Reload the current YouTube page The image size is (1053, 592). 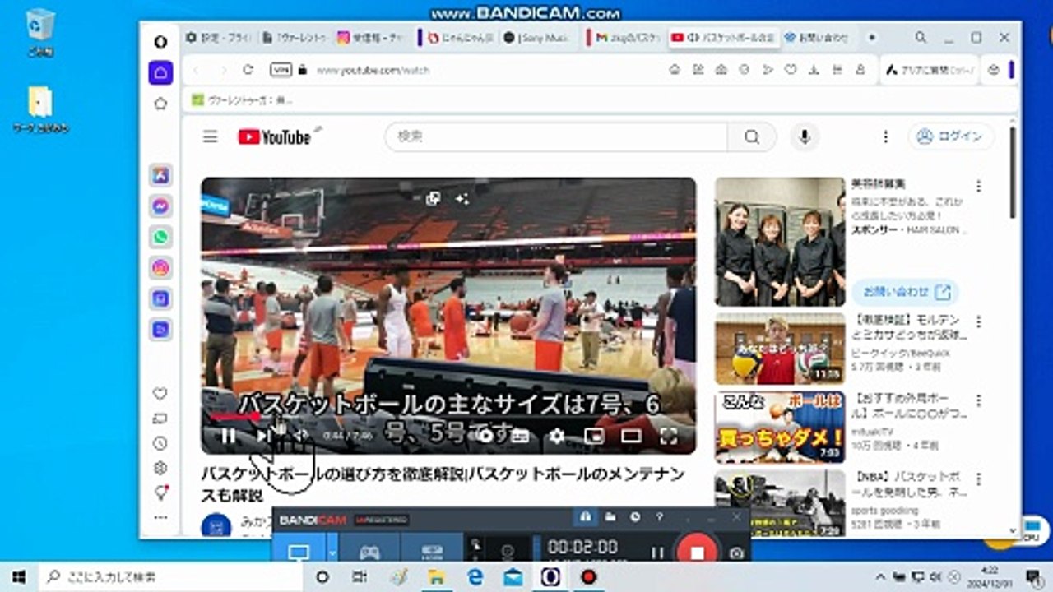click(x=248, y=70)
